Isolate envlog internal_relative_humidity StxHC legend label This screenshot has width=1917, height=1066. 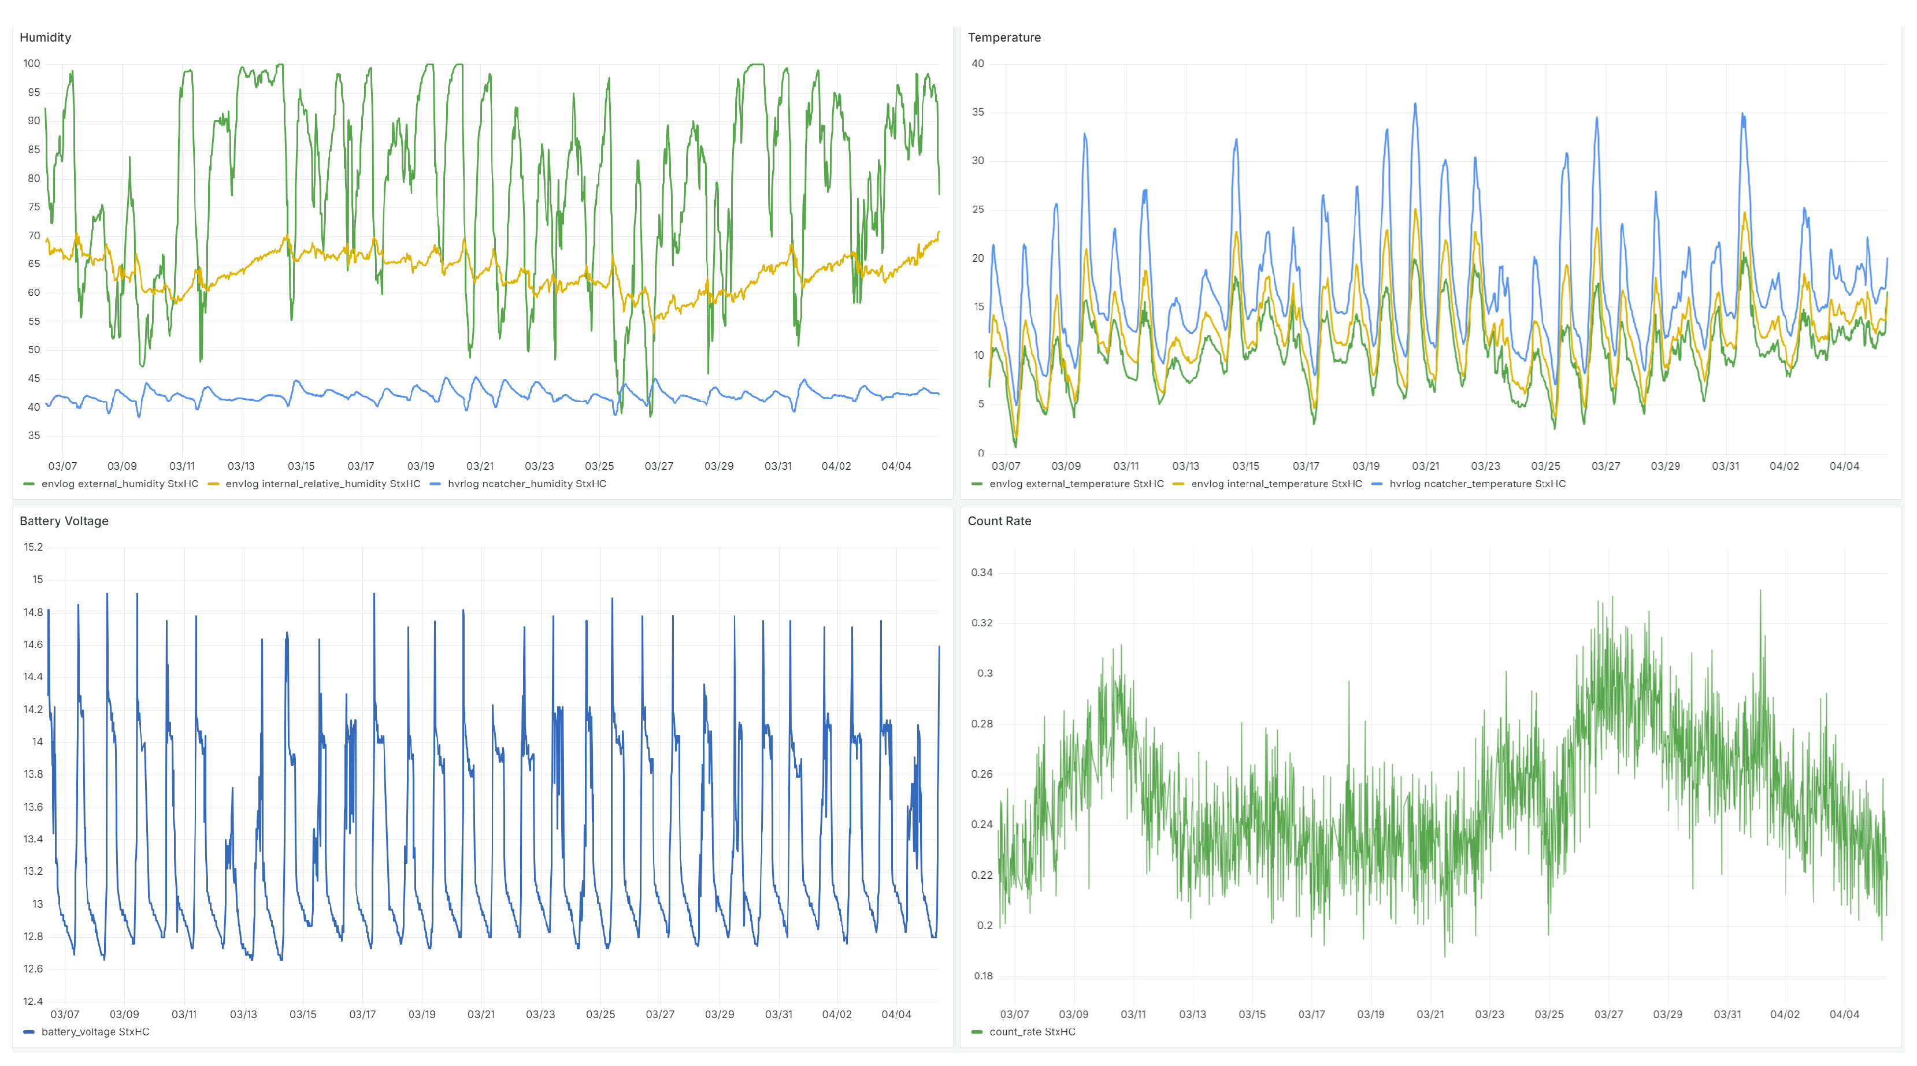322,484
